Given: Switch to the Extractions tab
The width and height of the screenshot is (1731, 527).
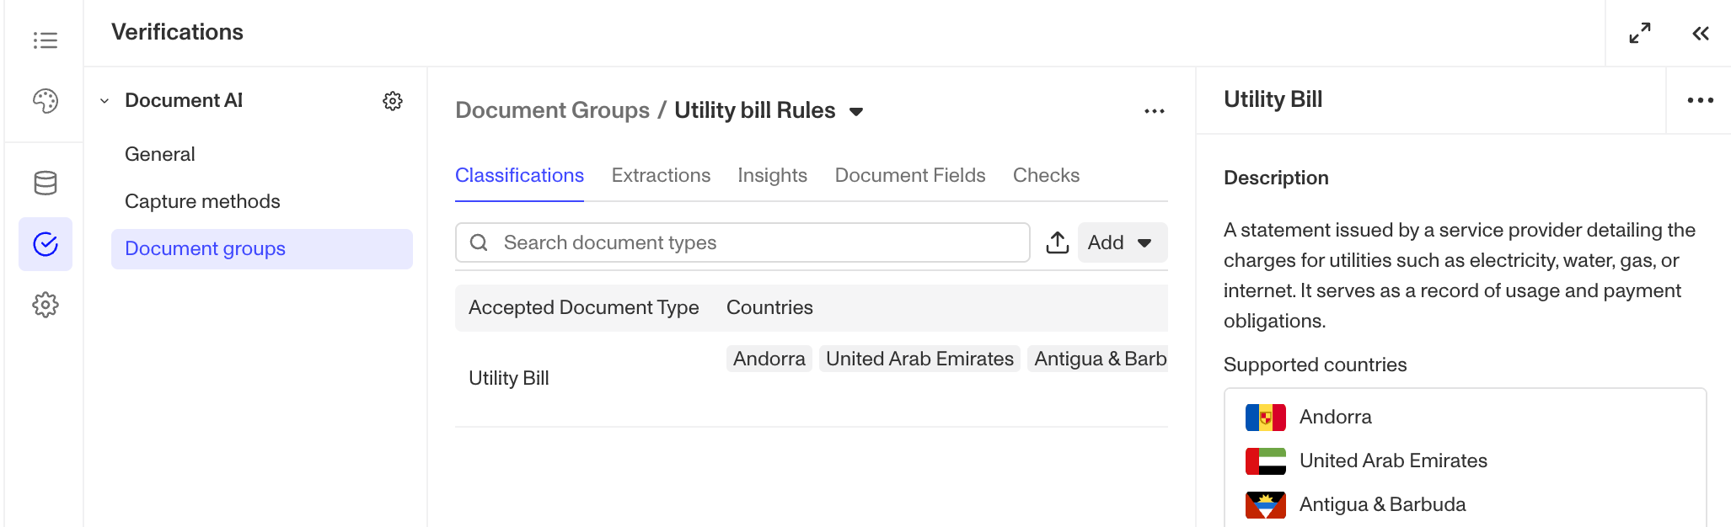Looking at the screenshot, I should coord(661,175).
